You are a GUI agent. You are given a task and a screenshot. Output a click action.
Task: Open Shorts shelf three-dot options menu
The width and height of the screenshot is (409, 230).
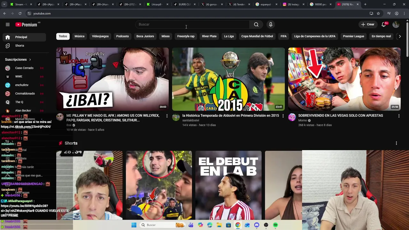(x=396, y=143)
